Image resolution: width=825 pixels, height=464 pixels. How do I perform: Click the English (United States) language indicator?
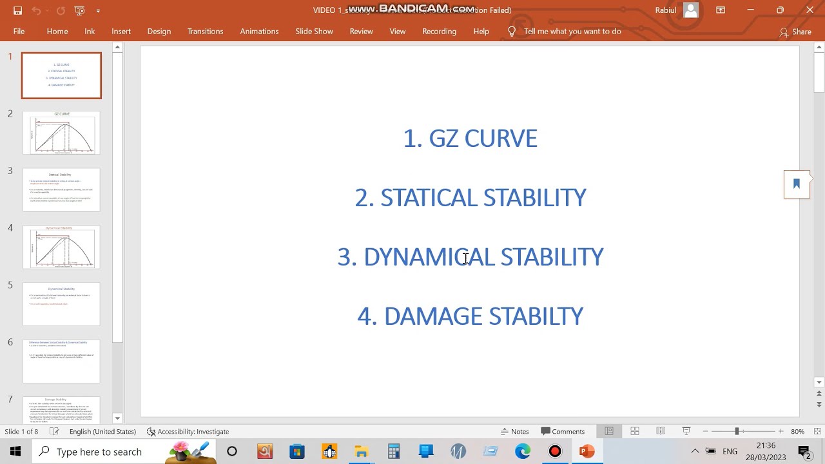pos(102,431)
